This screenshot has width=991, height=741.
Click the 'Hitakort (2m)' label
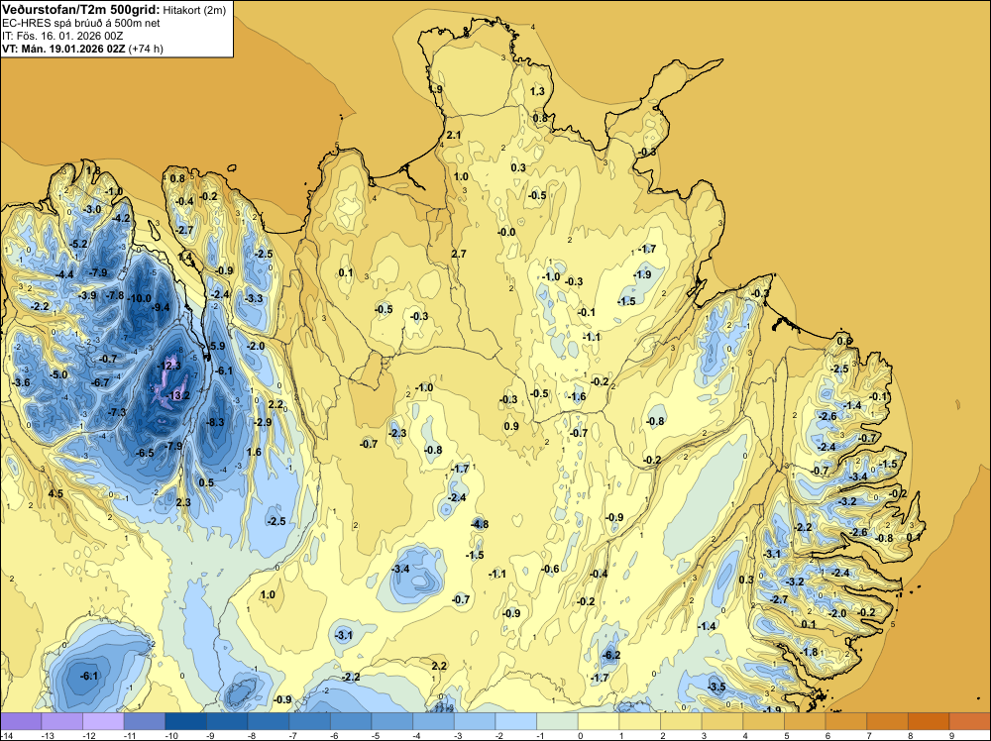point(194,10)
